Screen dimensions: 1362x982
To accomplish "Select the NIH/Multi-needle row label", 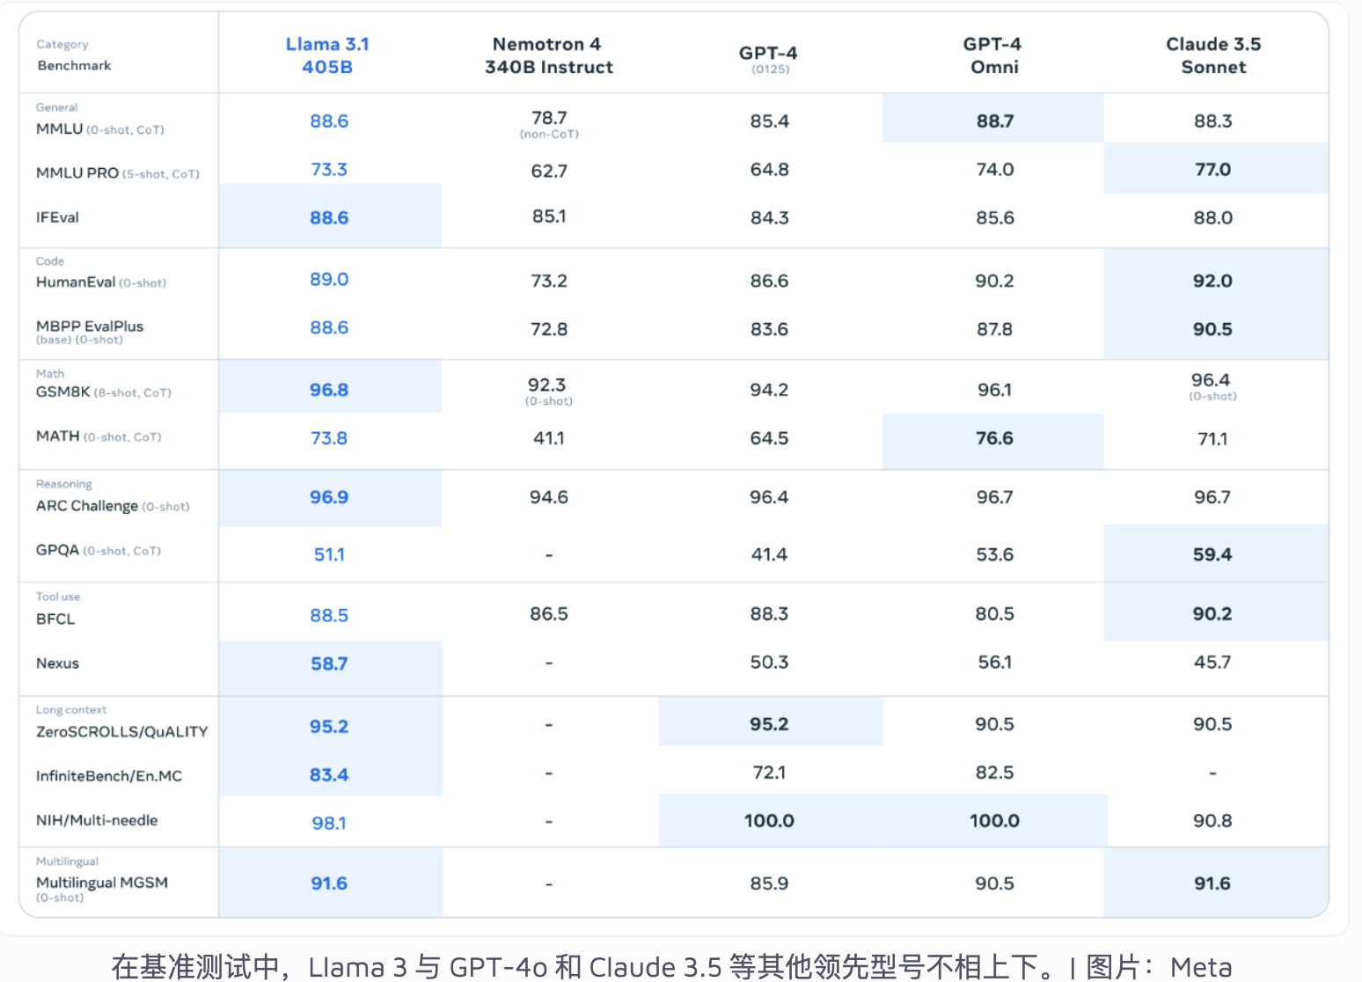I will (97, 820).
